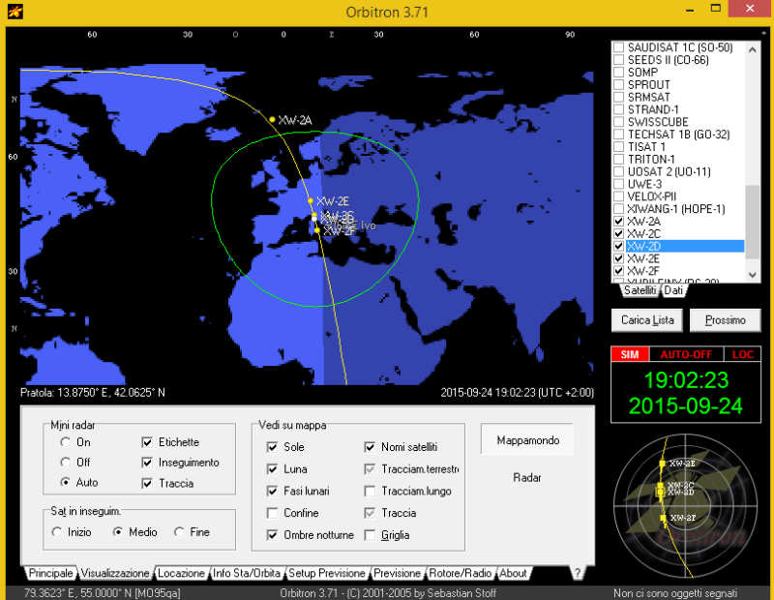Enable Tracciam.lungo option
This screenshot has height=600, width=774.
[370, 491]
